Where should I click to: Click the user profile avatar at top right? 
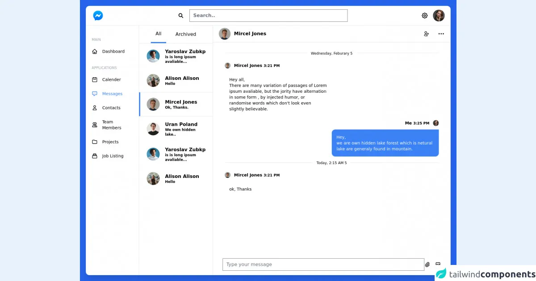coord(439,16)
